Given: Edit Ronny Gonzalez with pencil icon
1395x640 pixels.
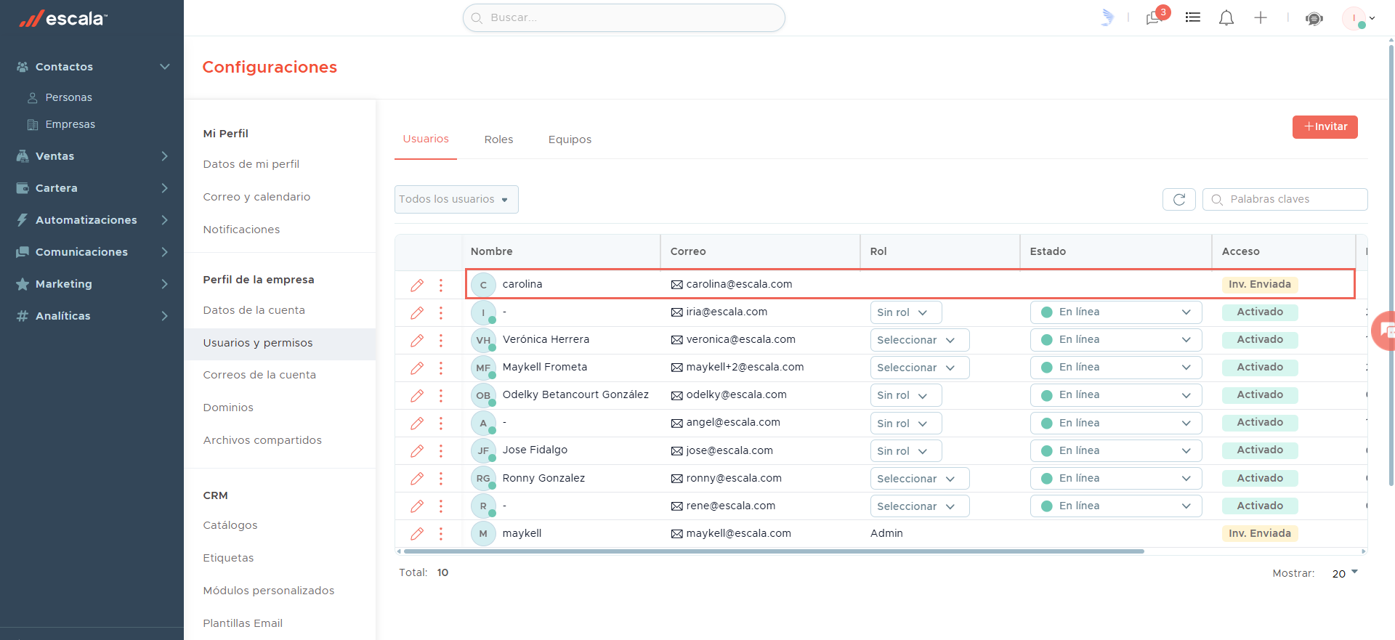Looking at the screenshot, I should (417, 478).
